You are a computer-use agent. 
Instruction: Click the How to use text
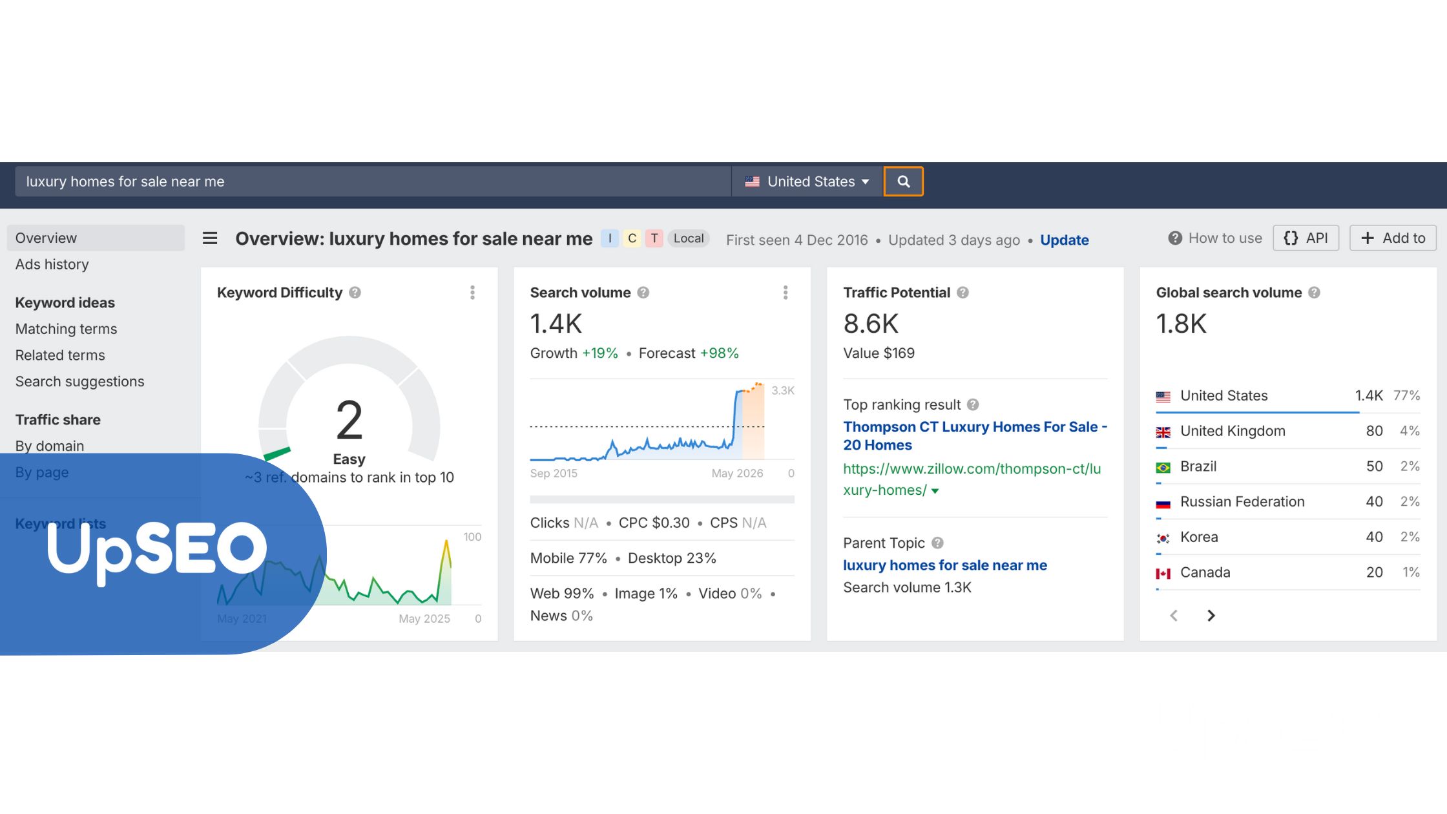click(1225, 238)
